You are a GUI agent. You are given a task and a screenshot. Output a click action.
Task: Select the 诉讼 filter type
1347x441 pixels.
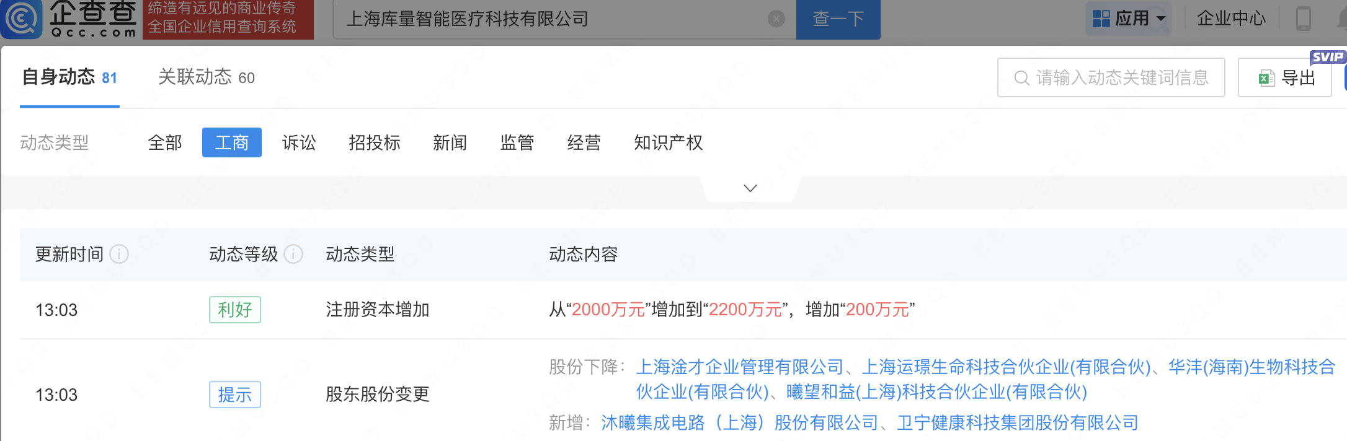point(299,143)
